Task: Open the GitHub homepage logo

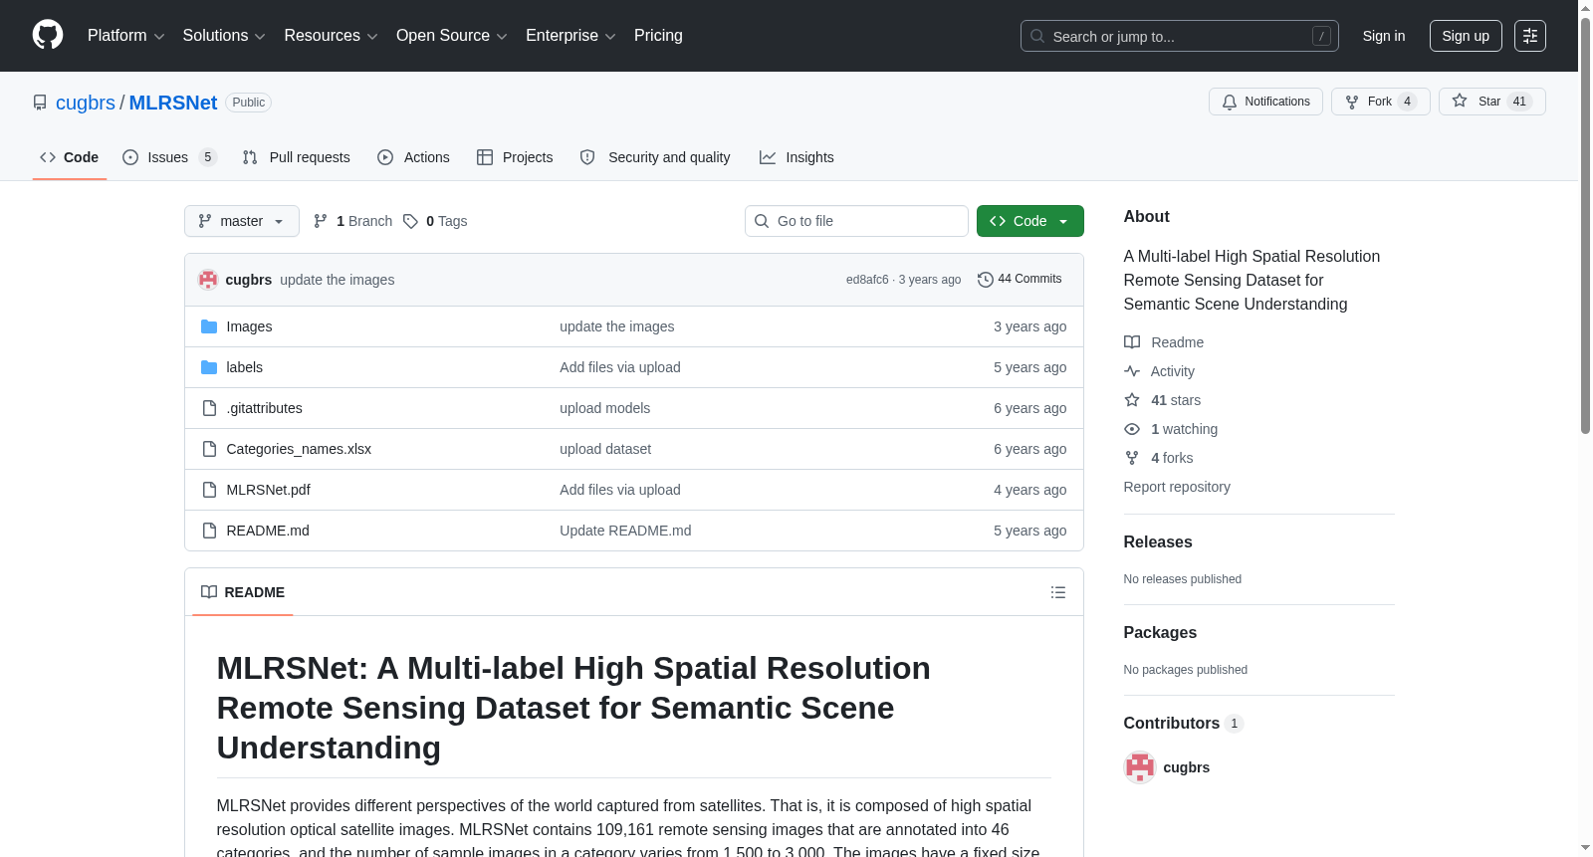Action: pos(48,35)
